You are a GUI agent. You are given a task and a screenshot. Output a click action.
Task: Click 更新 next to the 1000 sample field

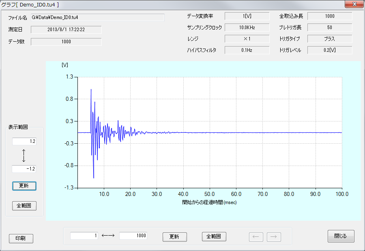pyautogui.click(x=174, y=237)
